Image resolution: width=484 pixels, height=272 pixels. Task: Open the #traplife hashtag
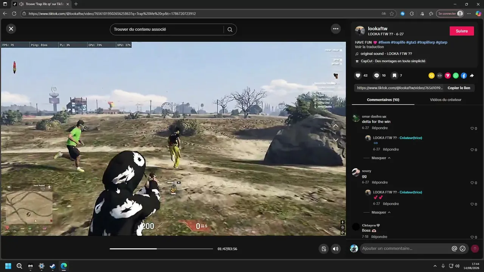point(398,42)
